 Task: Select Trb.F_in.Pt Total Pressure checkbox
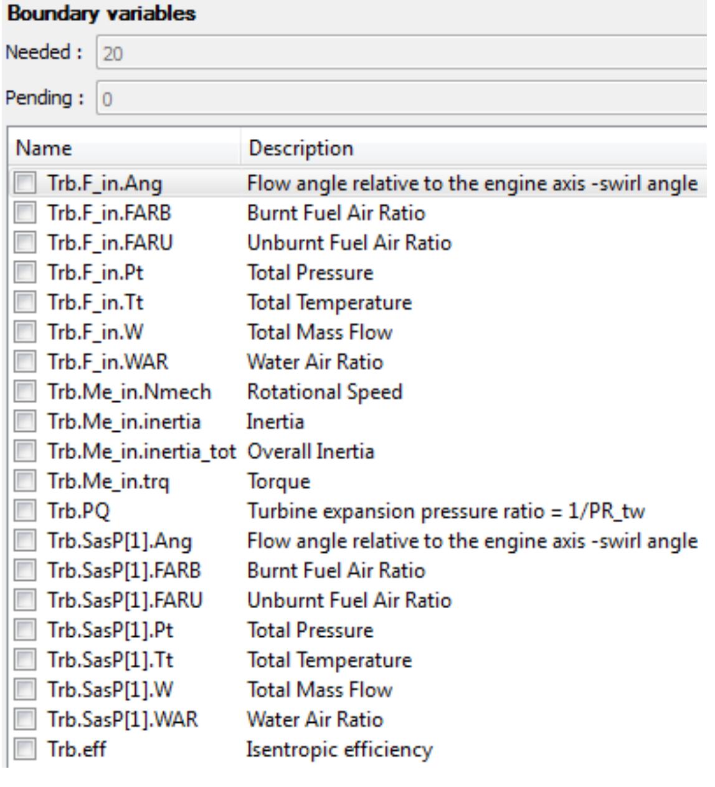coord(26,274)
